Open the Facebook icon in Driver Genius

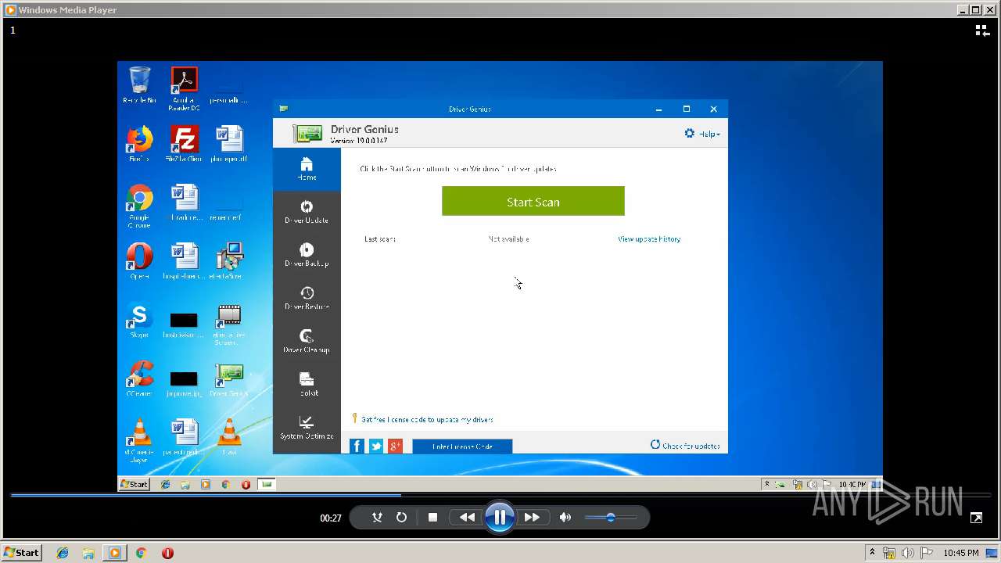pos(357,446)
